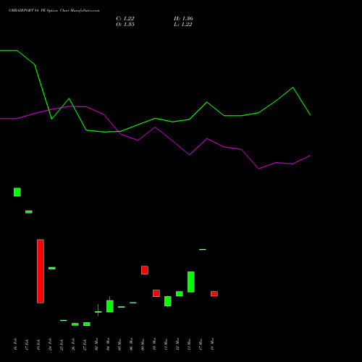Click the 05 Mar date label

pos(119,344)
